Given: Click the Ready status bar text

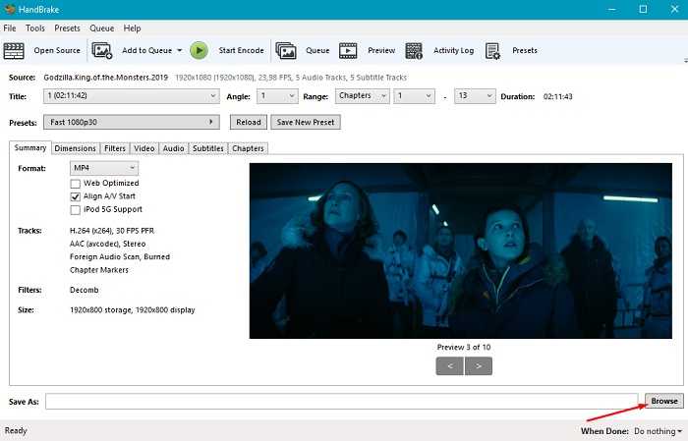Looking at the screenshot, I should 16,430.
